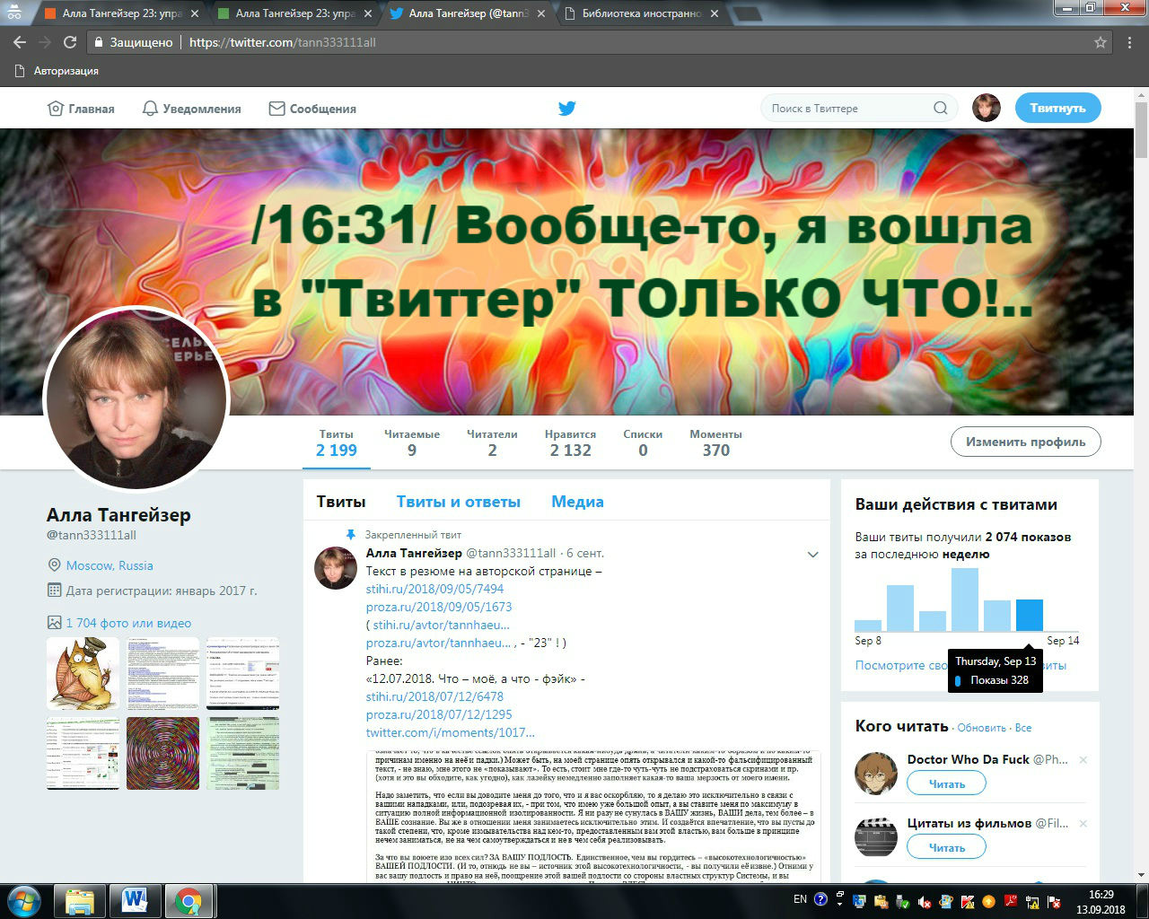Follow Doctor Who Da Fuck with Читать
The width and height of the screenshot is (1149, 919).
pyautogui.click(x=946, y=783)
